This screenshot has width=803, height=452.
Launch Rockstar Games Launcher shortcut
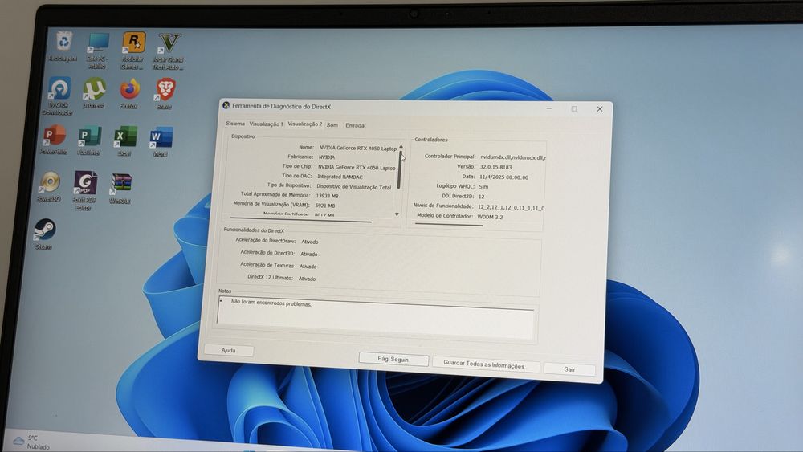tap(133, 50)
